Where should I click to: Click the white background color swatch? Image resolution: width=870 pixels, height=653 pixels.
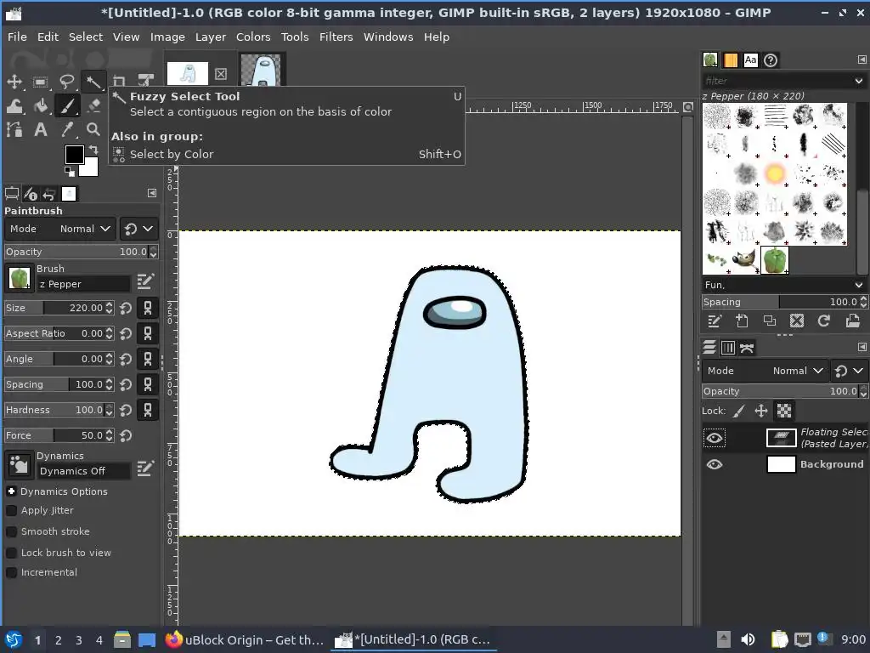[x=90, y=168]
